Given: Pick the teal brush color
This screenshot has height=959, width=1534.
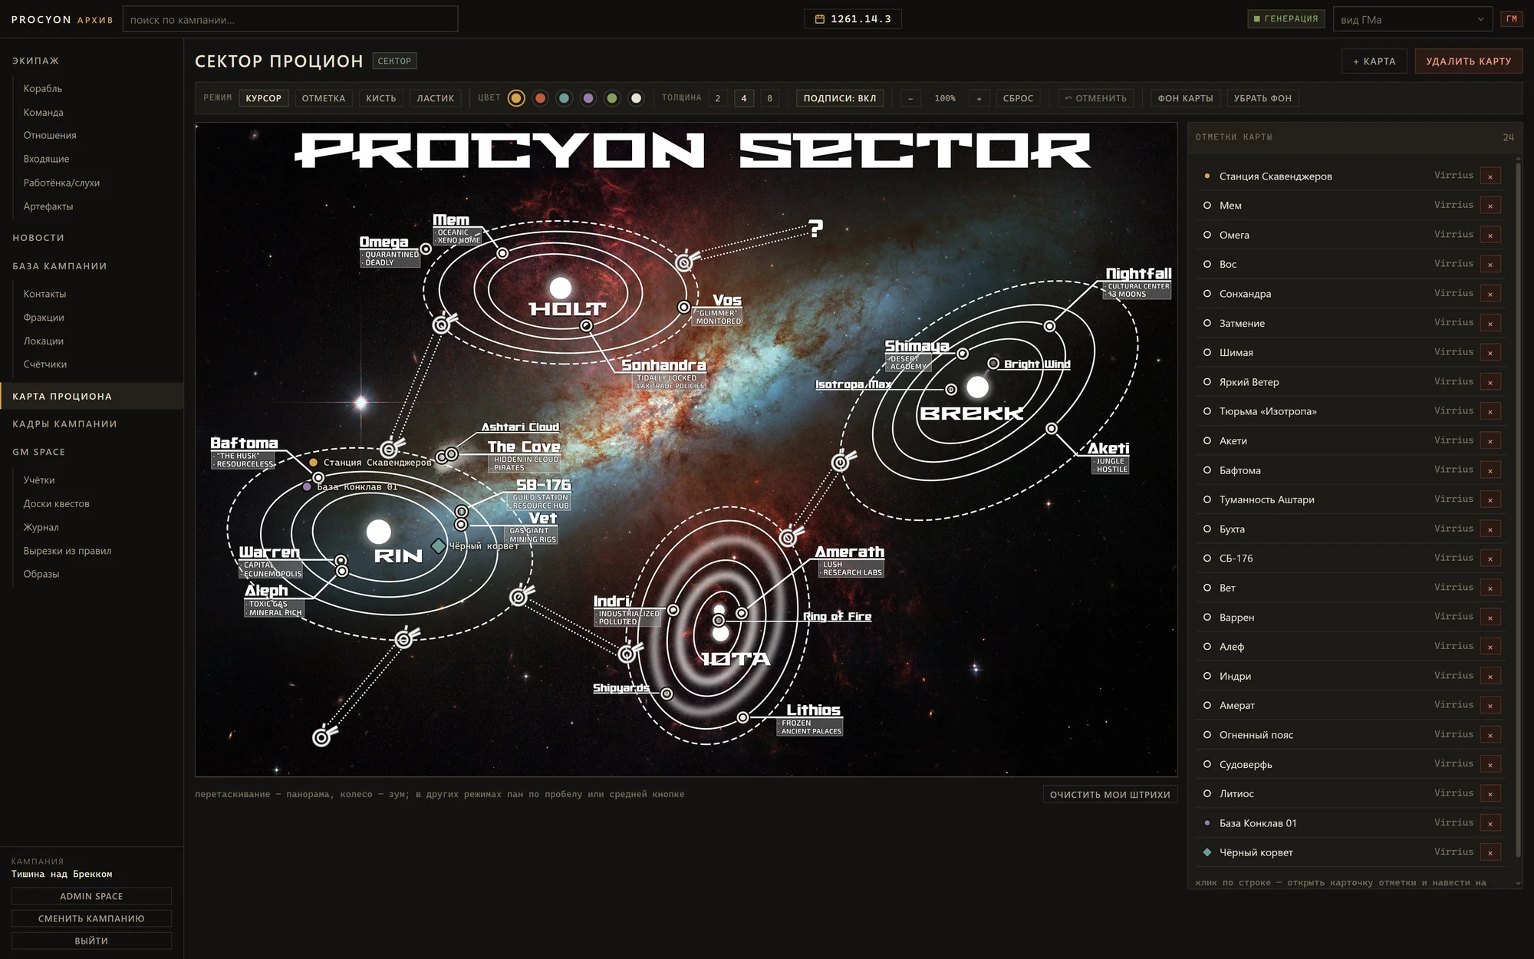Looking at the screenshot, I should coord(565,98).
